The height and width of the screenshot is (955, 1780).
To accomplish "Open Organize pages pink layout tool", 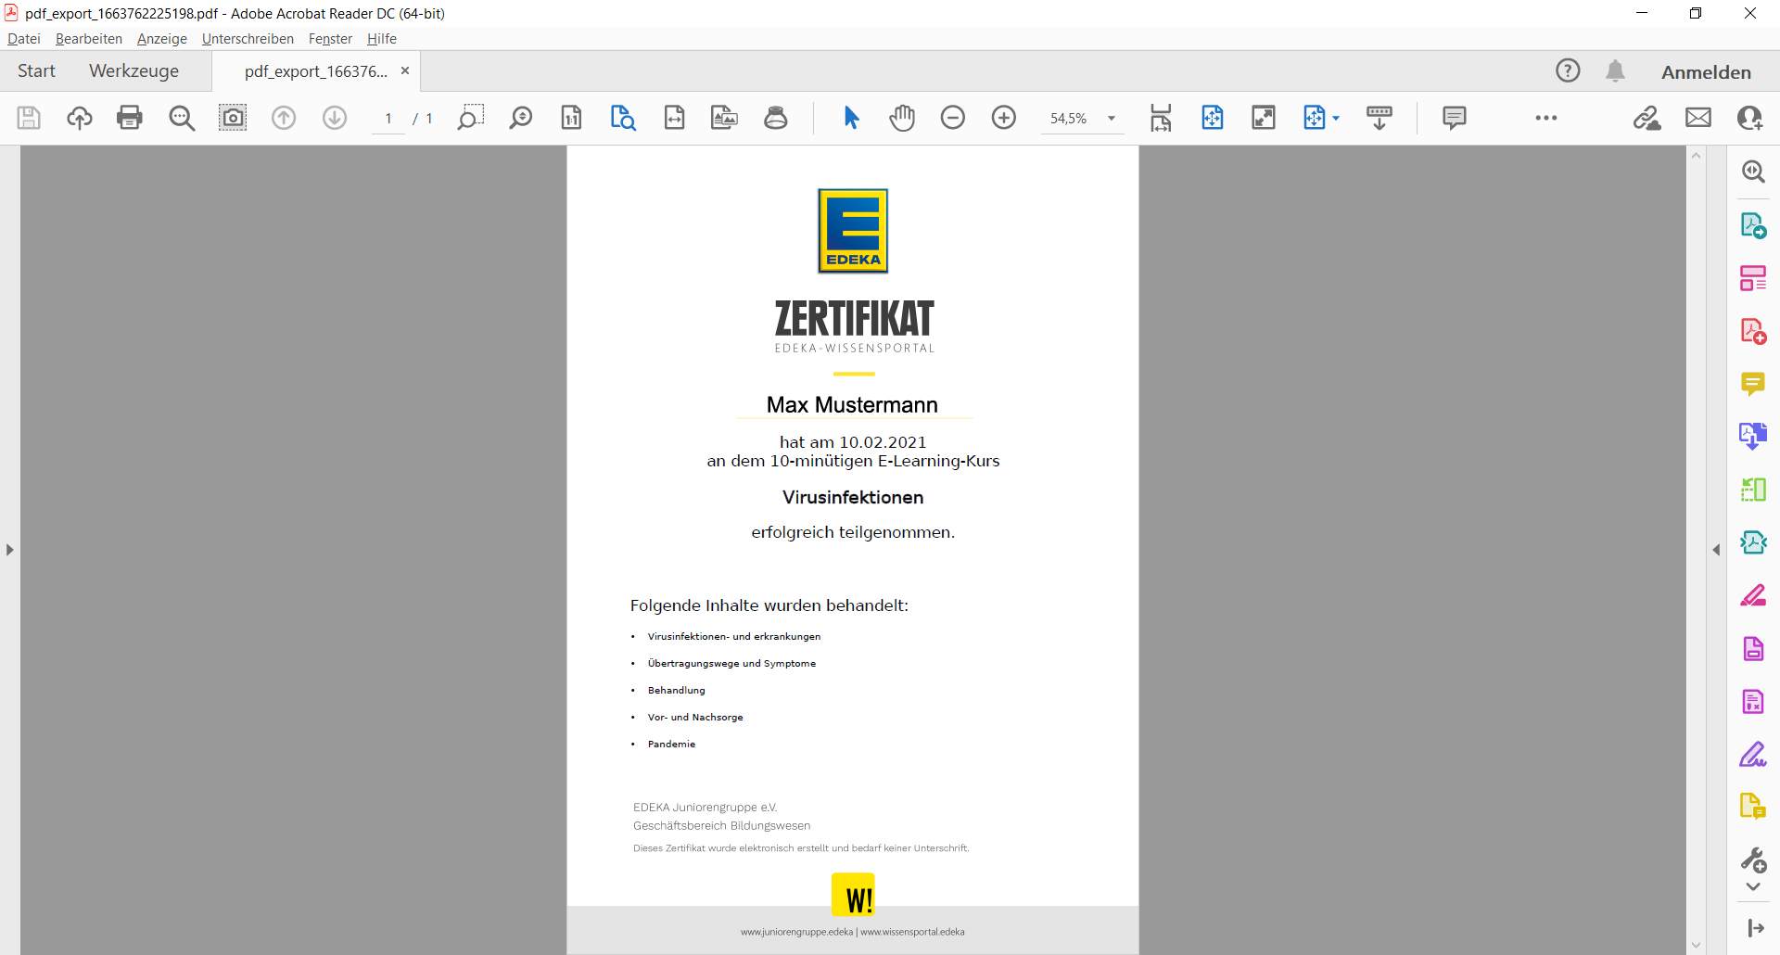I will (x=1753, y=278).
